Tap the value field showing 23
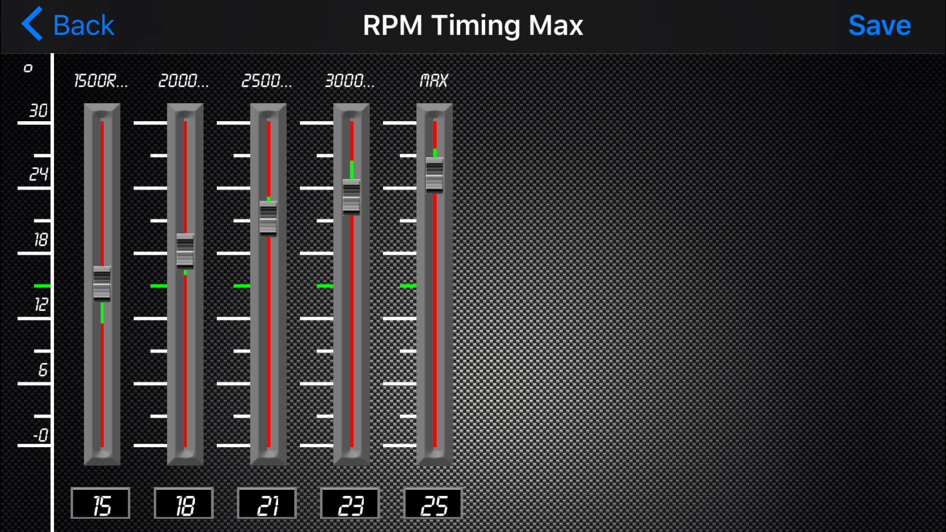946x532 pixels. click(x=350, y=504)
